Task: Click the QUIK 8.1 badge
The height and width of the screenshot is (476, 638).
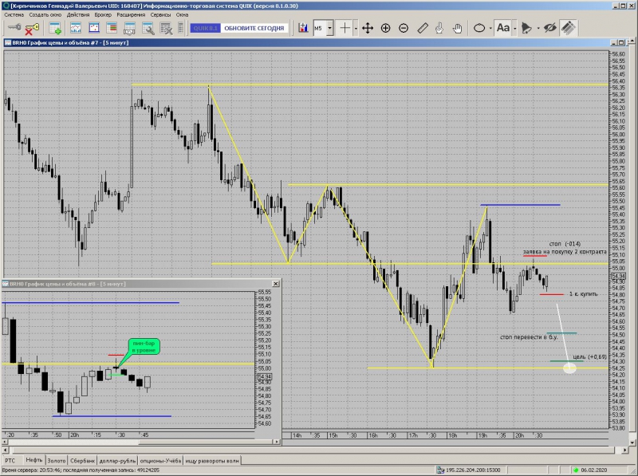Action: (x=206, y=28)
